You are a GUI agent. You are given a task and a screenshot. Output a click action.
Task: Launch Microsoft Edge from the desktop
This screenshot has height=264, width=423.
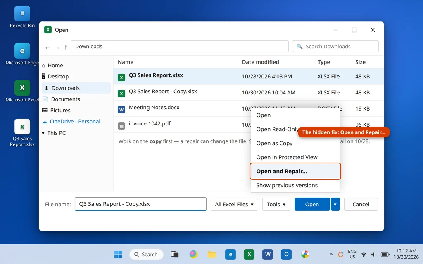coord(22,54)
